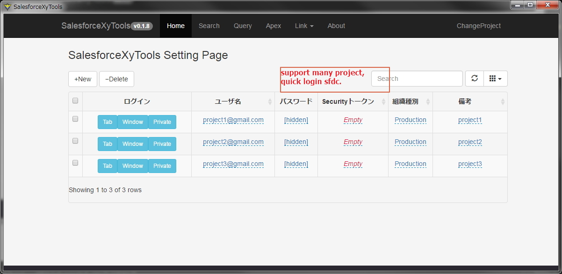Click Tab login for project2

tap(108, 144)
